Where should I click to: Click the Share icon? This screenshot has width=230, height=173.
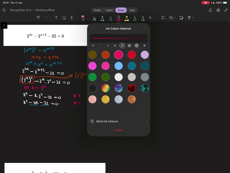(210, 10)
